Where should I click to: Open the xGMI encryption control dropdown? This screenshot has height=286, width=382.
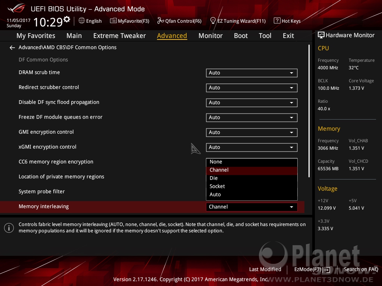pyautogui.click(x=252, y=147)
